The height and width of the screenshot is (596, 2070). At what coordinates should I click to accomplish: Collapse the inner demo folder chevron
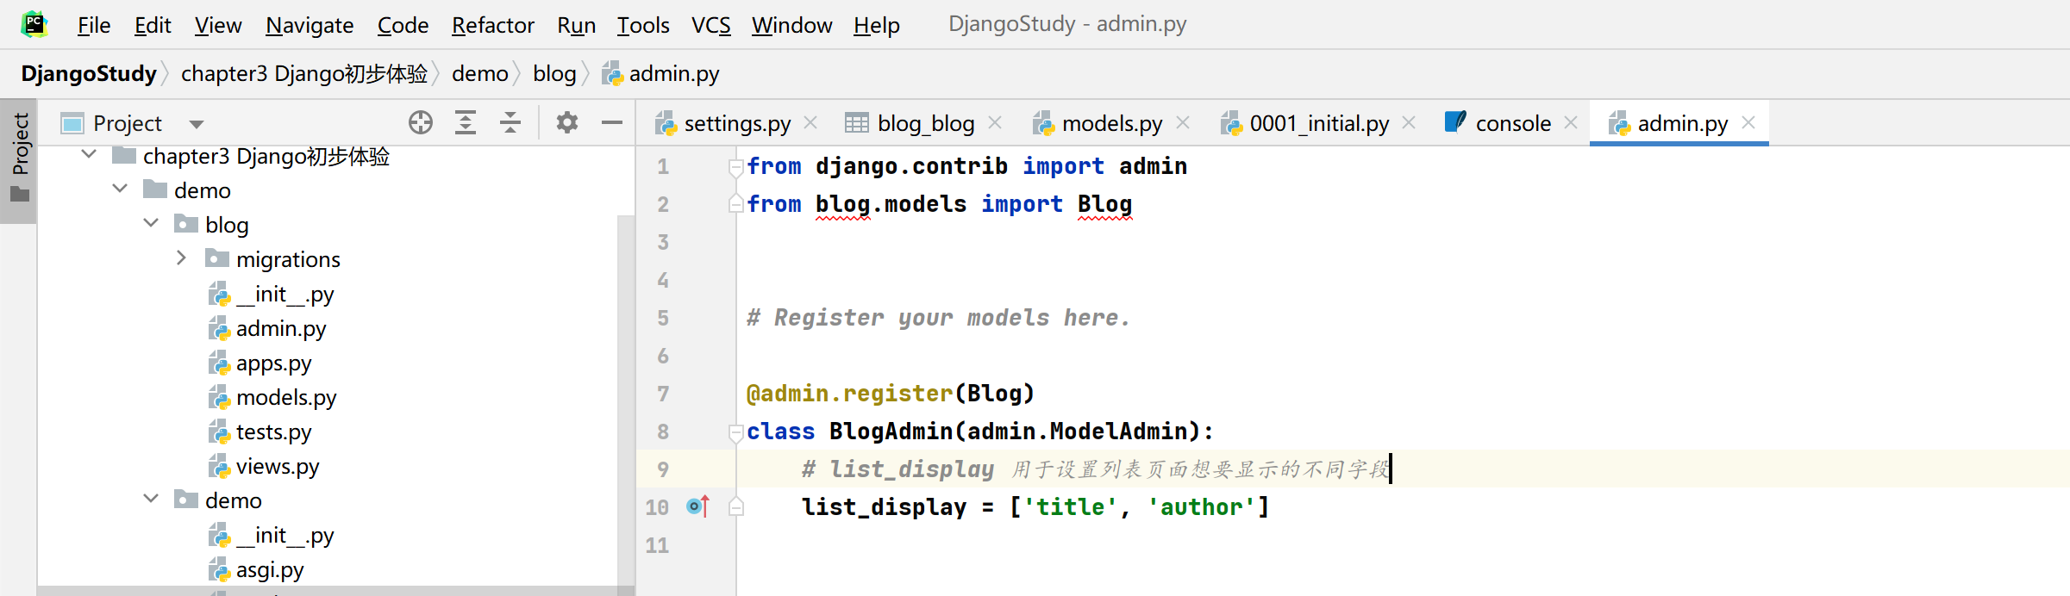tap(151, 499)
